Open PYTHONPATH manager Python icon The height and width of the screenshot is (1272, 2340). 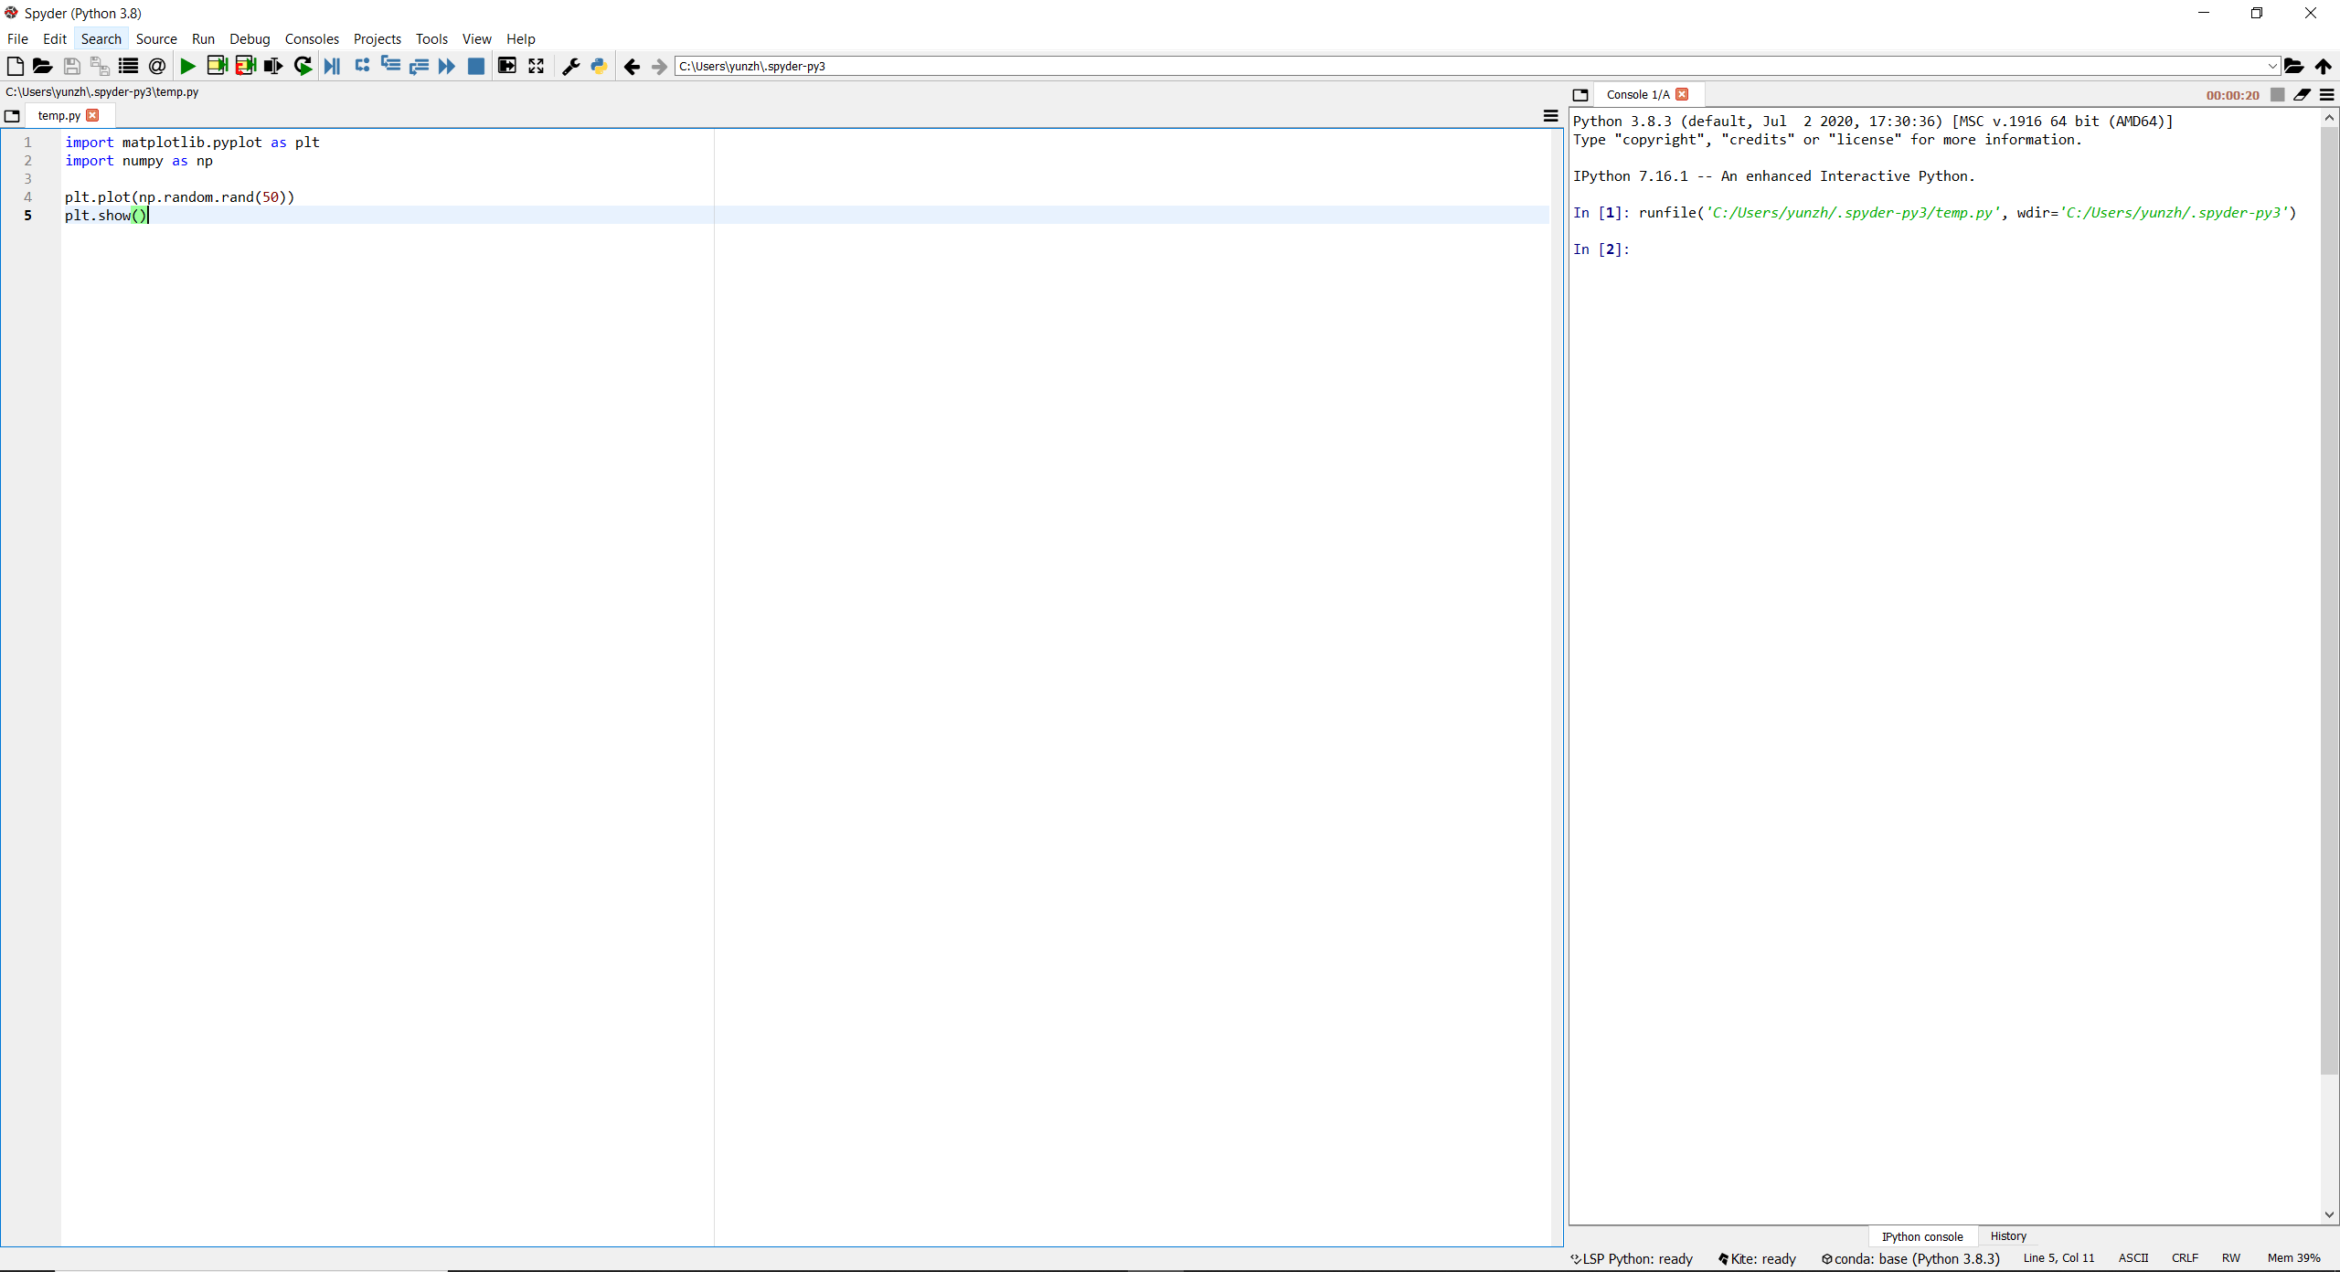click(x=599, y=66)
